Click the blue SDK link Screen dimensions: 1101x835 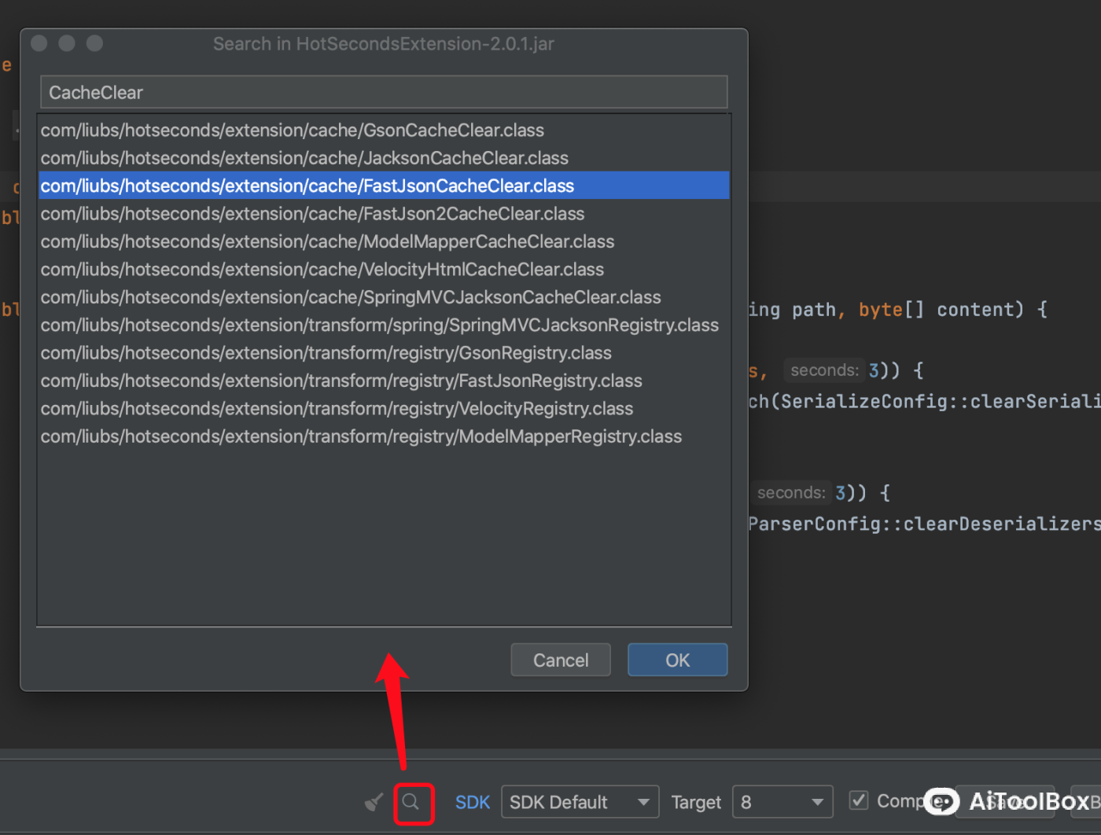point(472,803)
